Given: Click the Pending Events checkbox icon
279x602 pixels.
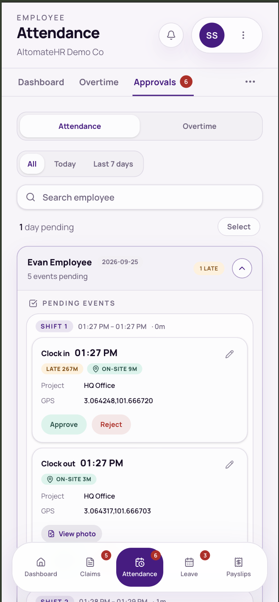Looking at the screenshot, I should pyautogui.click(x=33, y=304).
